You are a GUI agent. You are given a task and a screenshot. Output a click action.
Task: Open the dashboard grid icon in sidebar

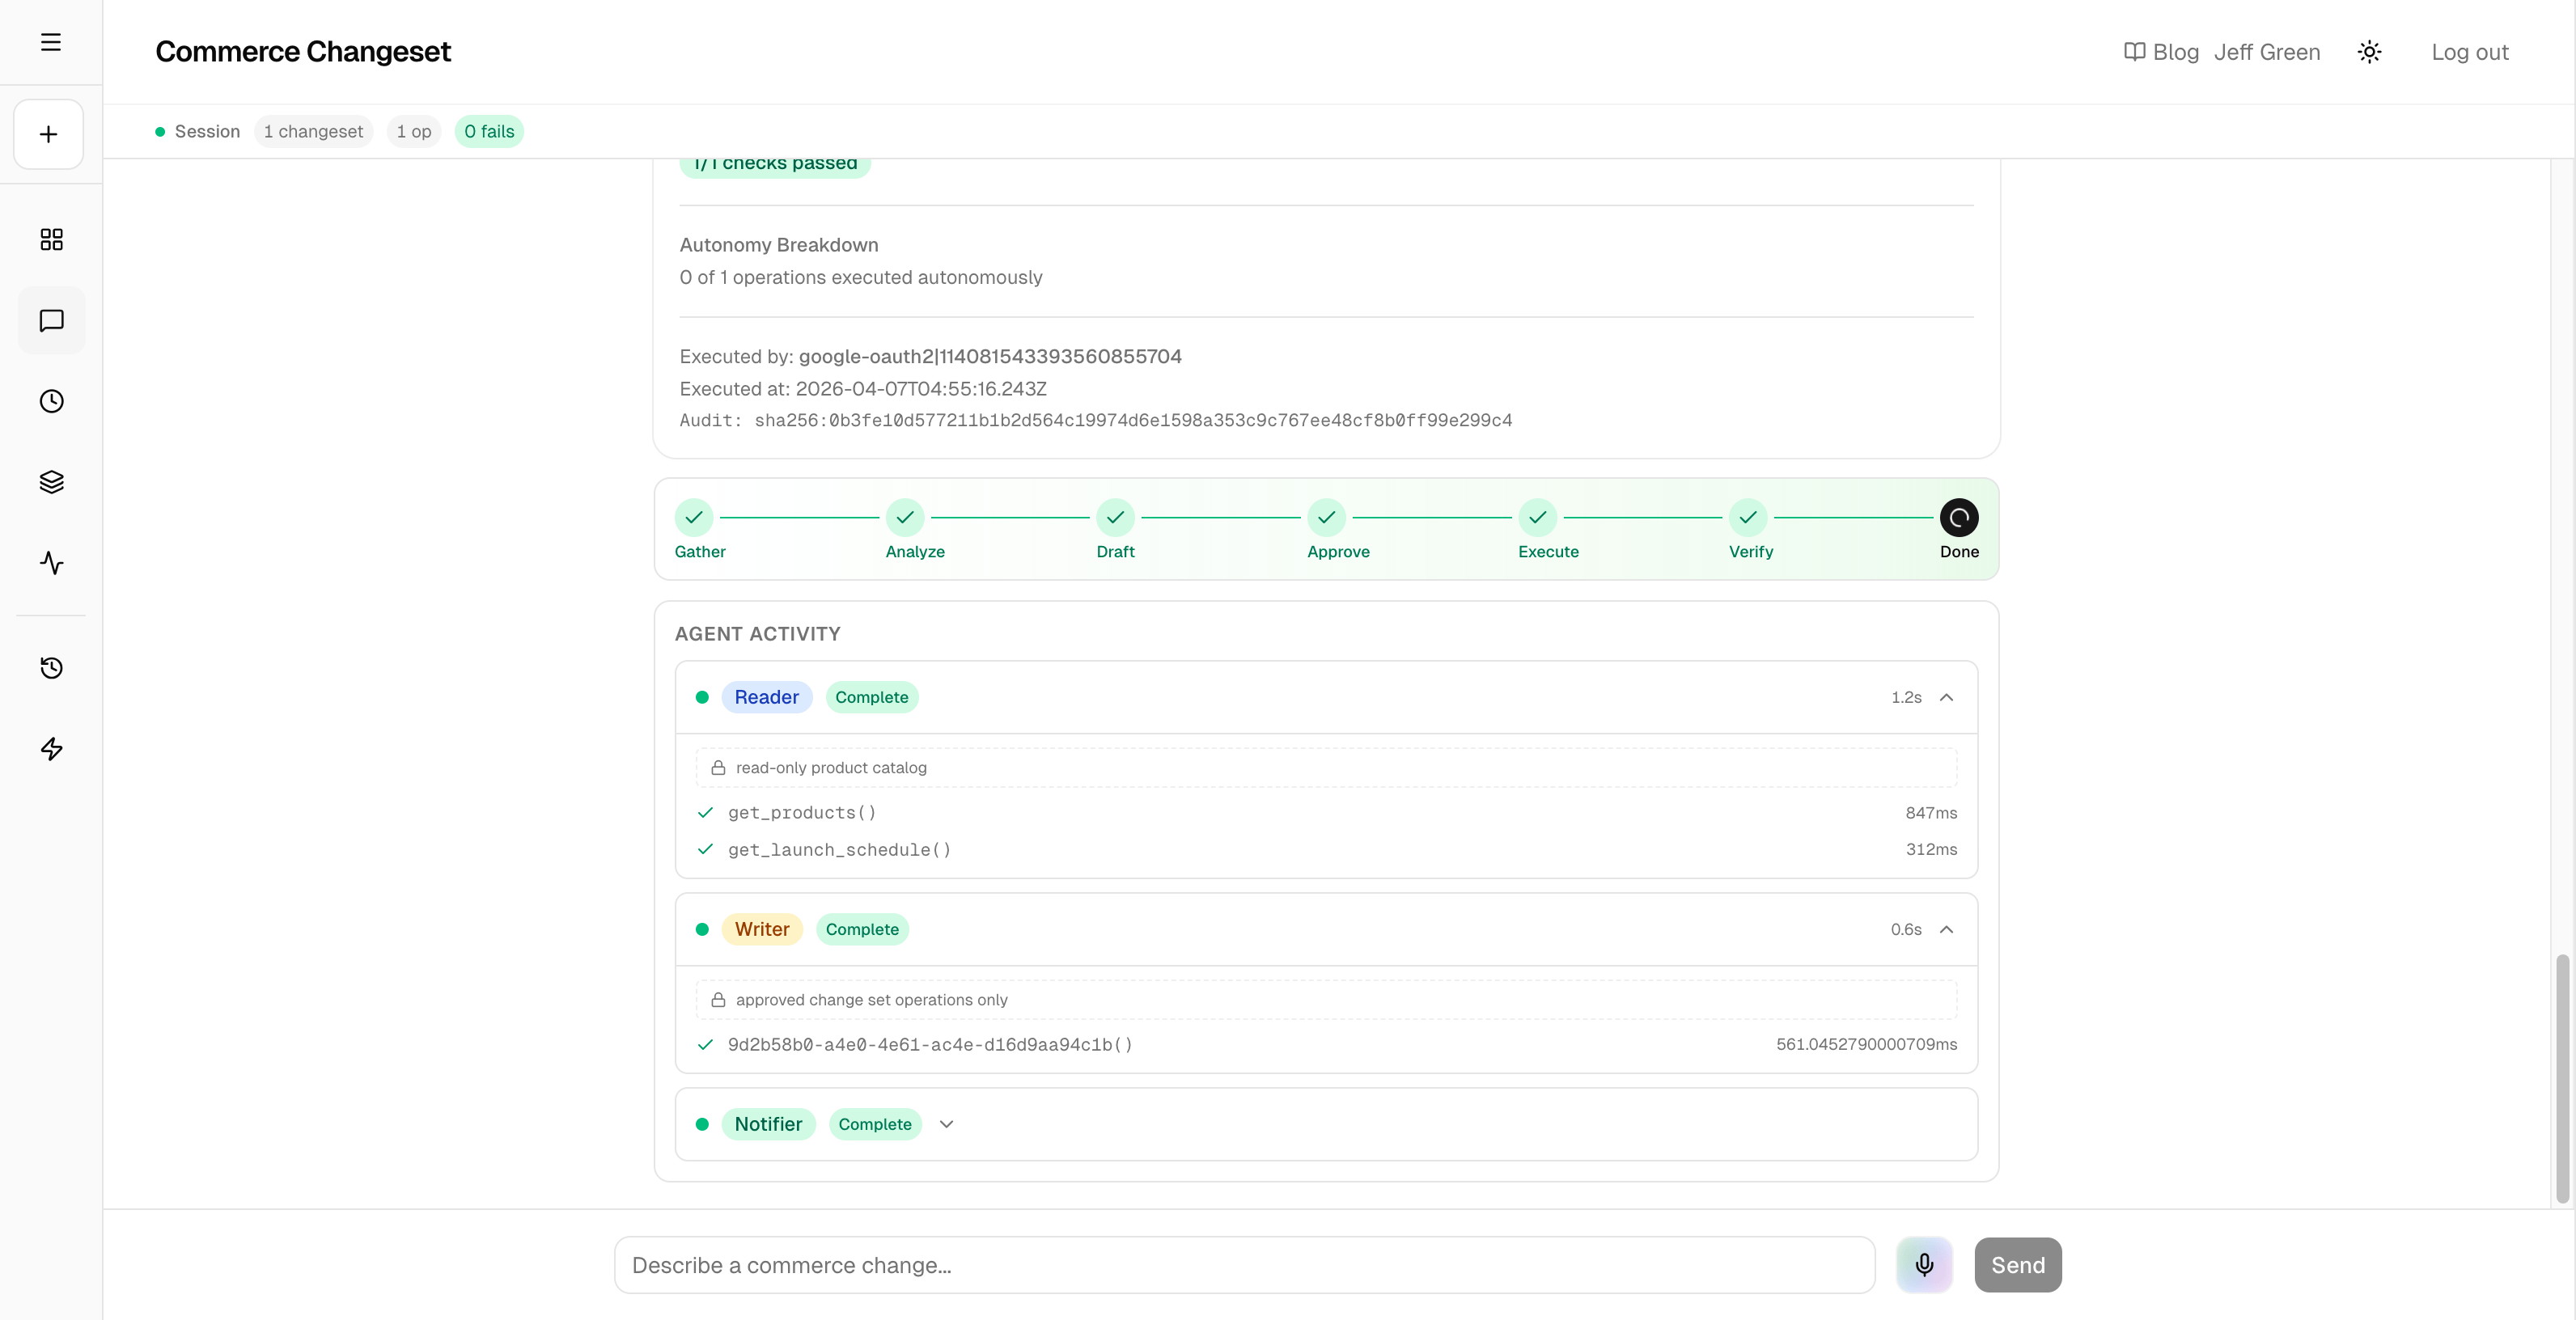pyautogui.click(x=51, y=239)
